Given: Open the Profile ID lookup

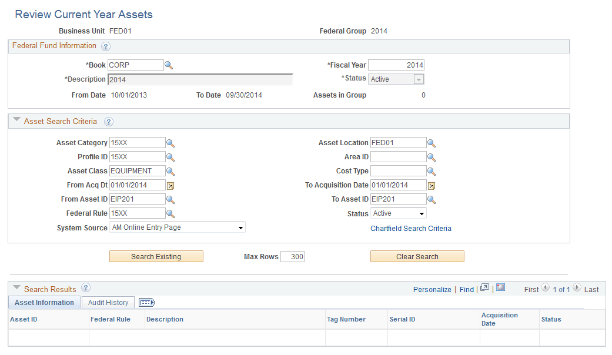Looking at the screenshot, I should 170,156.
